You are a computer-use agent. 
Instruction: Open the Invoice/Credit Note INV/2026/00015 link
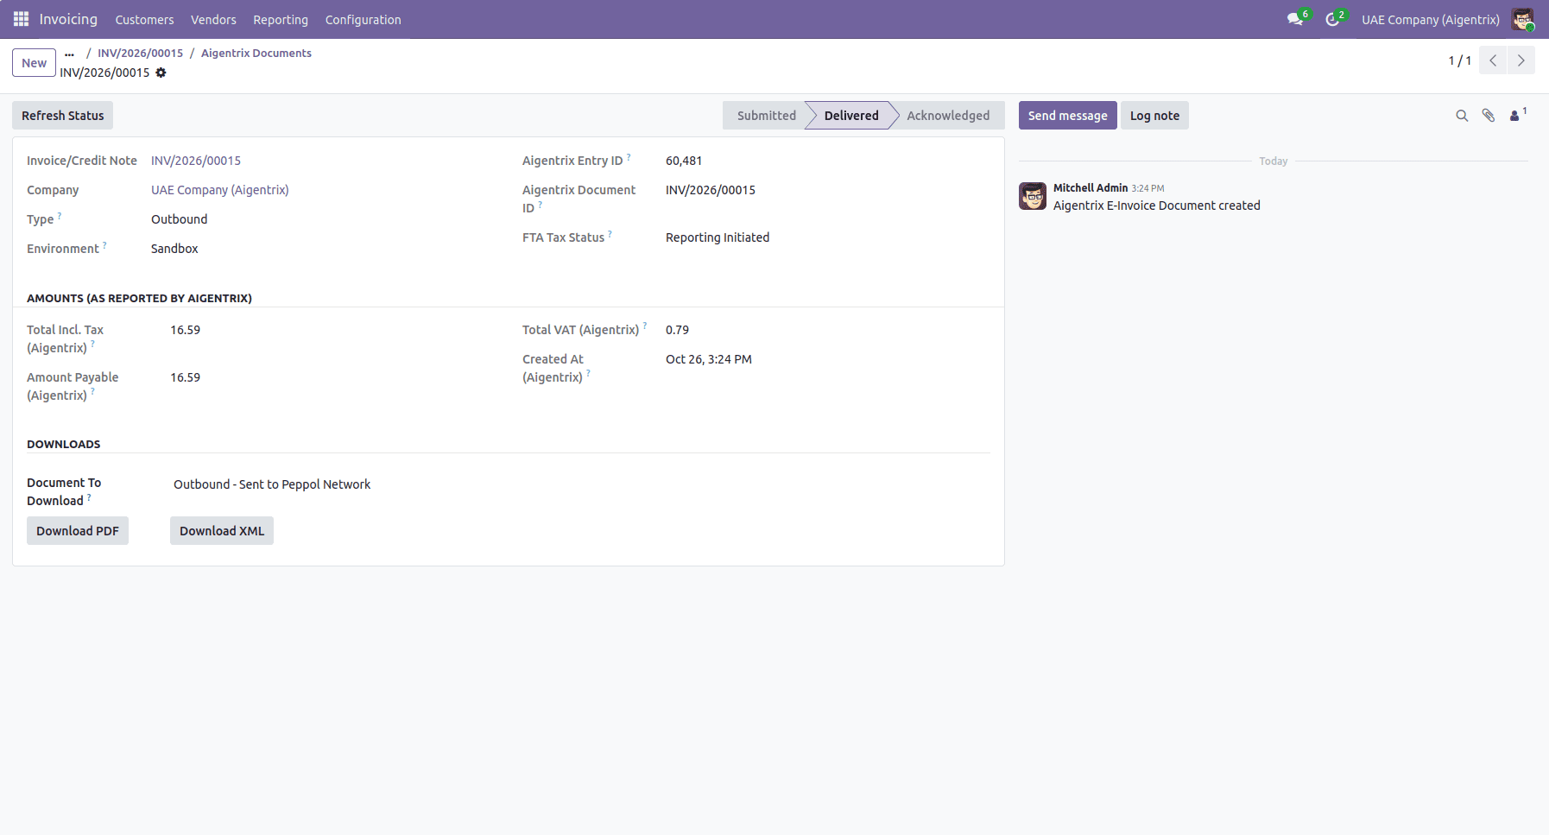point(196,161)
